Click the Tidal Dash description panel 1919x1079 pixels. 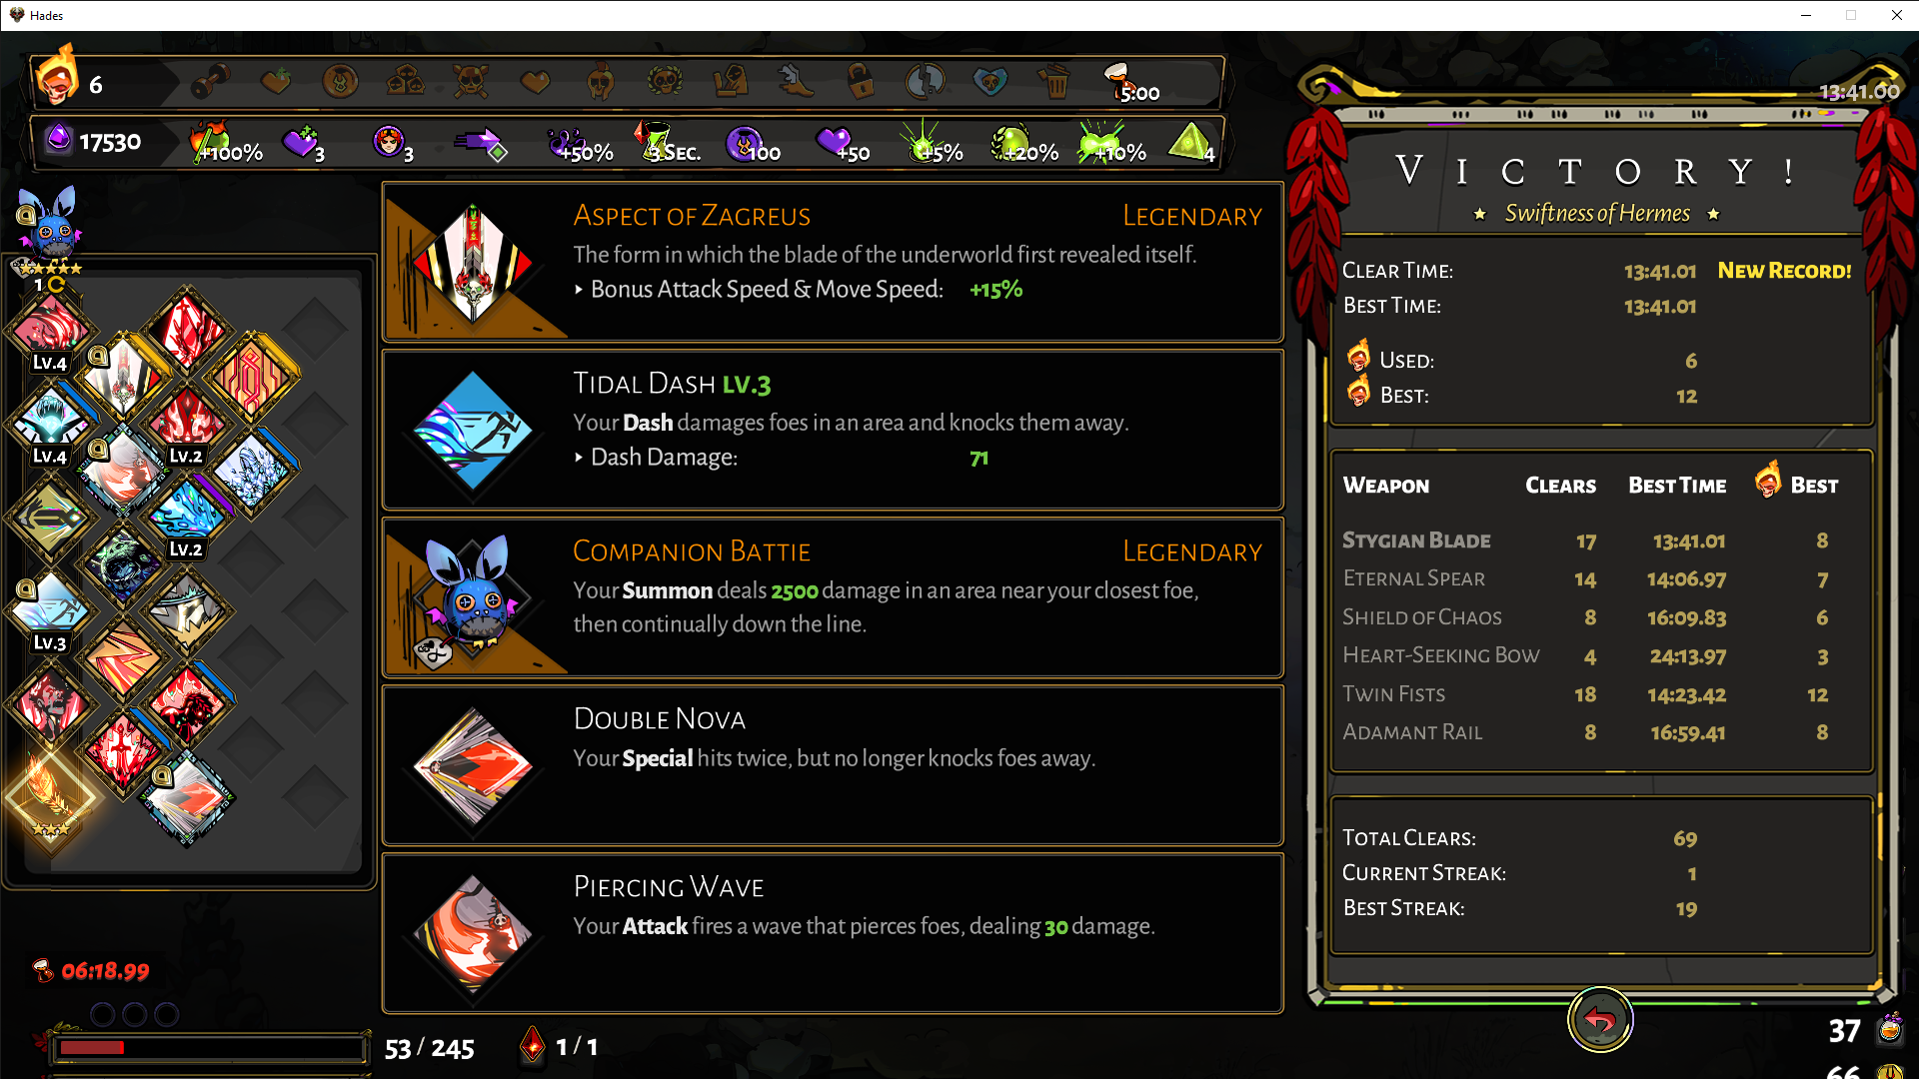[x=833, y=431]
